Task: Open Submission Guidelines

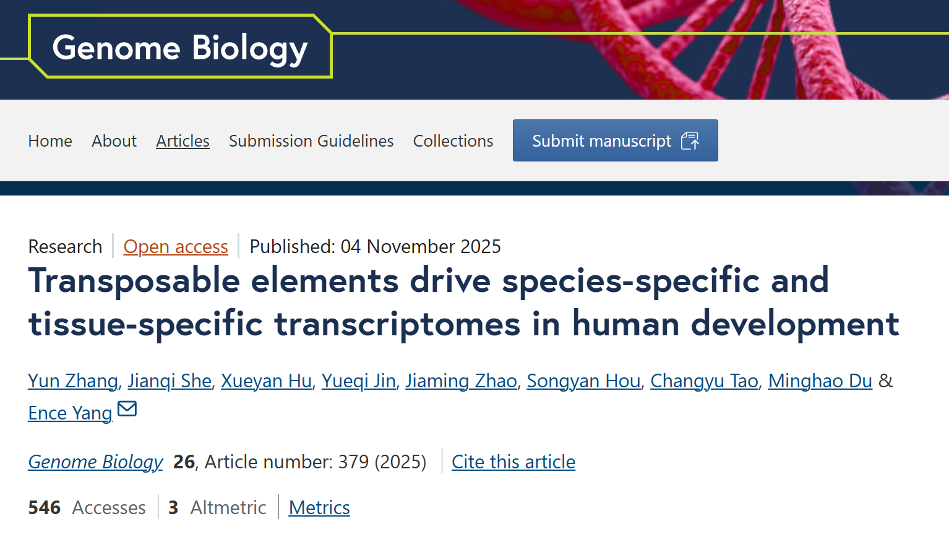Action: [x=311, y=141]
